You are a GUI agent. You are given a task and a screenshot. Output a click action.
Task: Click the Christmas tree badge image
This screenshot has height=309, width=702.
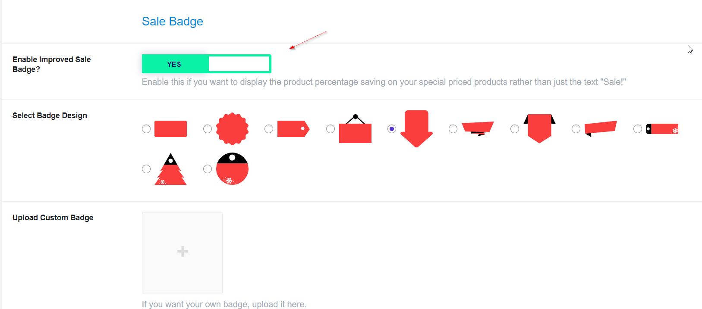[x=170, y=169]
